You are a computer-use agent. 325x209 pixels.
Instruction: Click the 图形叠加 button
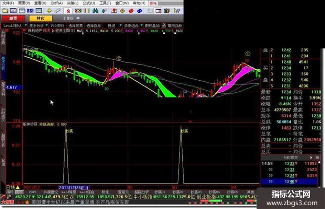click(152, 26)
